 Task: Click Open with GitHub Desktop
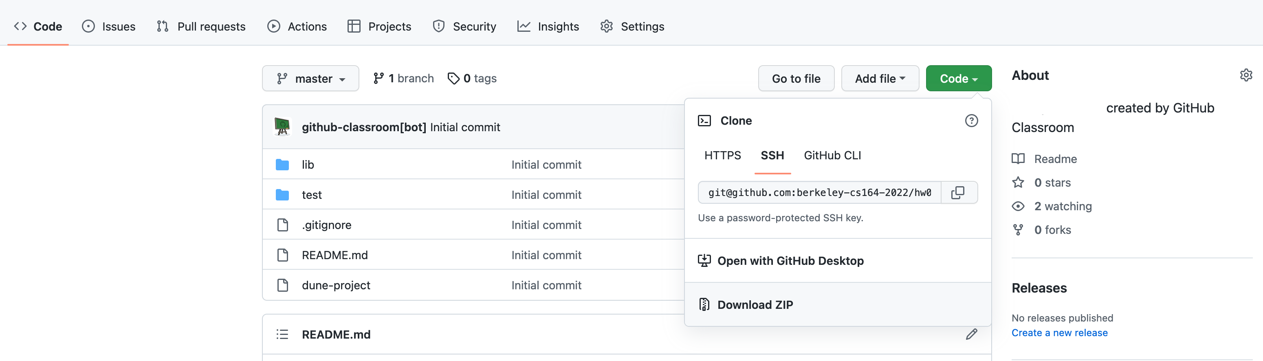[x=838, y=260]
